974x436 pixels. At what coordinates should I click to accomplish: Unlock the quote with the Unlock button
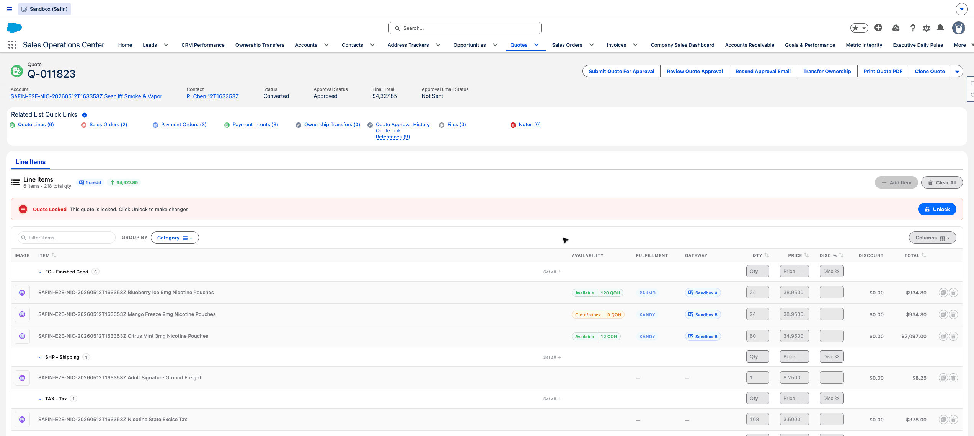(937, 209)
